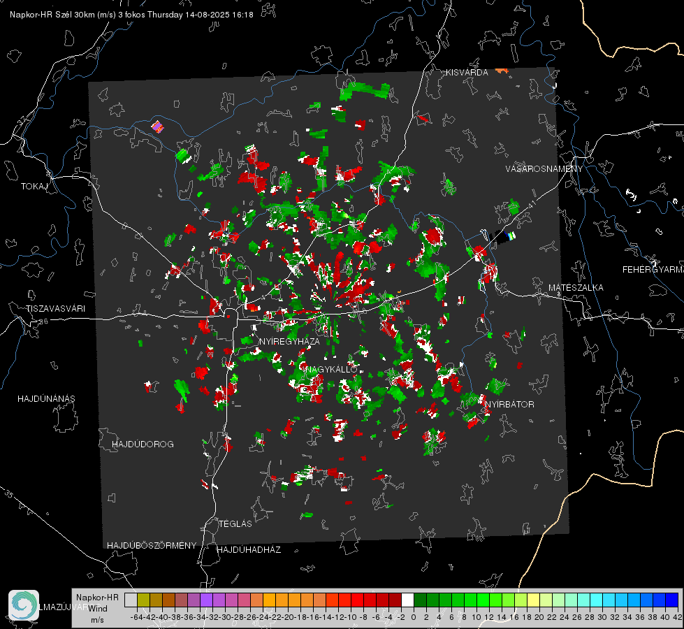Screen dimensions: 684x629
Task: Click the HAJDÚBÖSZÖRMÉNY city label
Action: 152,546
